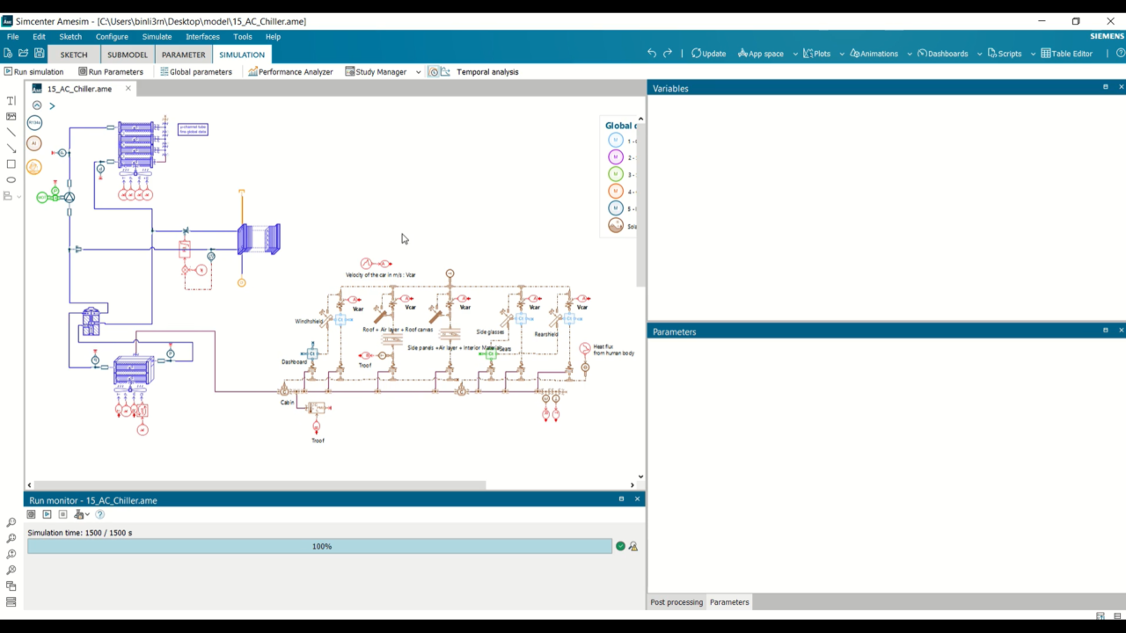Image resolution: width=1126 pixels, height=633 pixels.
Task: Close the Run monitor panel
Action: click(x=637, y=499)
